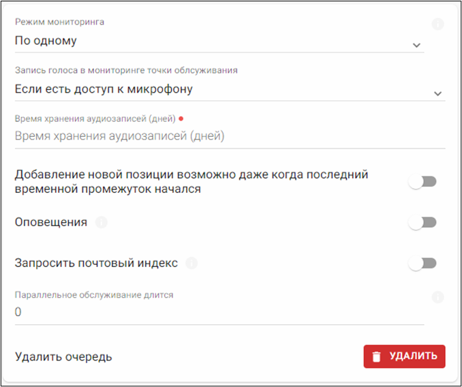Click the Запросить почтовый индекс label
The image size is (462, 387).
point(96,263)
